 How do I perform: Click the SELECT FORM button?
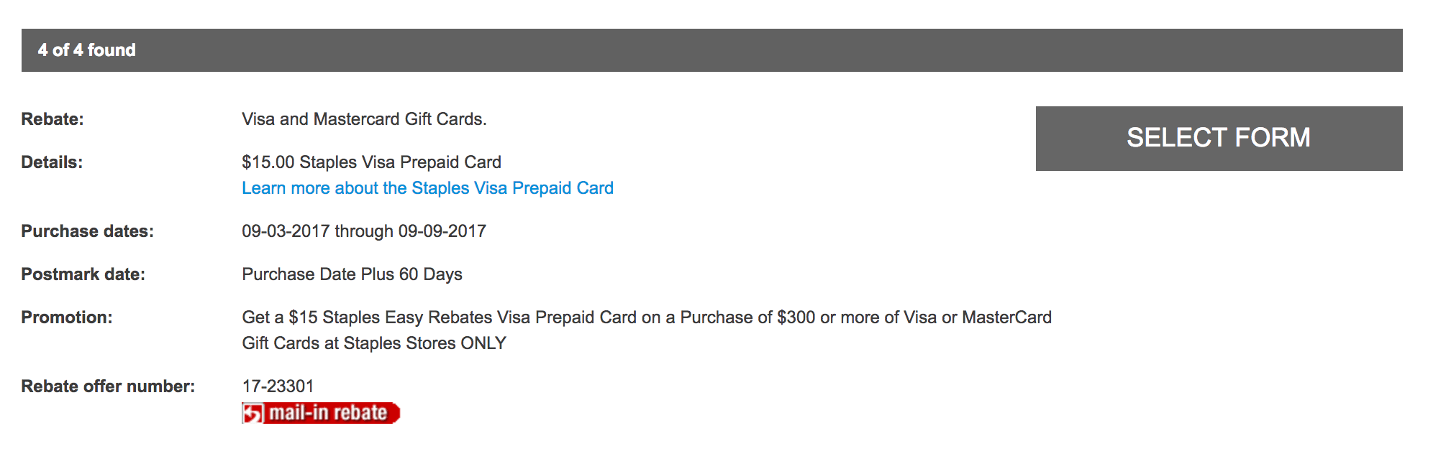tap(1219, 139)
